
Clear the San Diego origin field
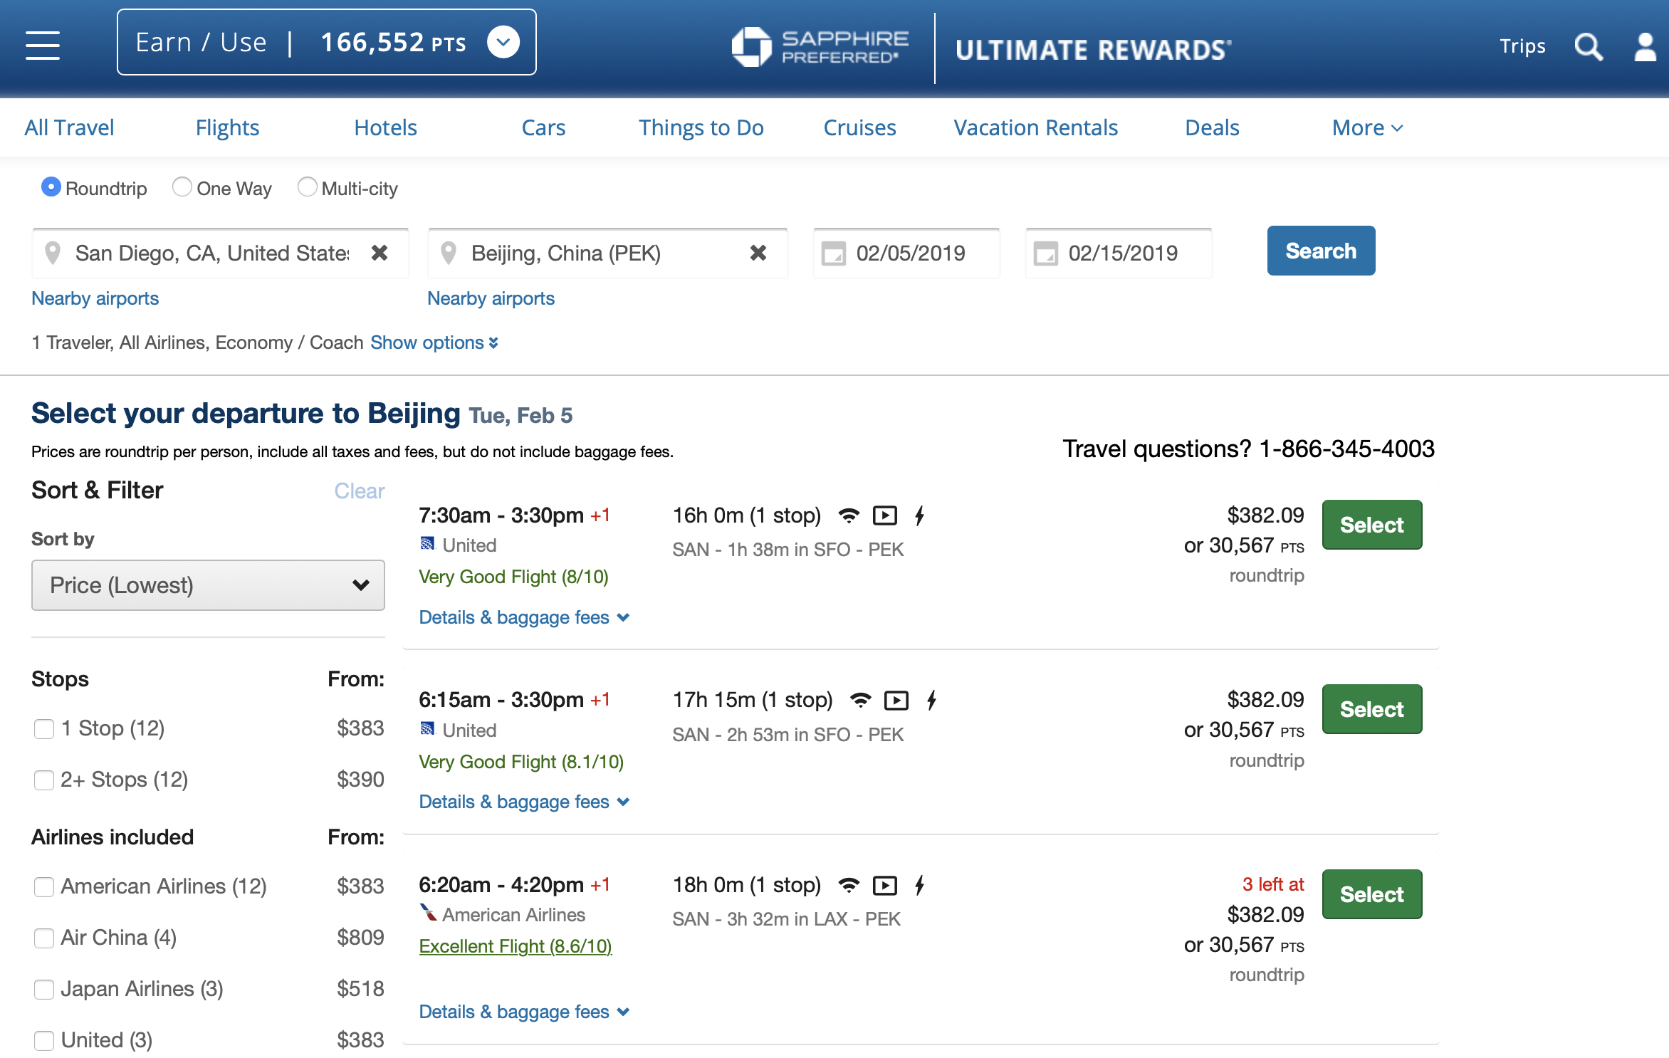(x=380, y=253)
